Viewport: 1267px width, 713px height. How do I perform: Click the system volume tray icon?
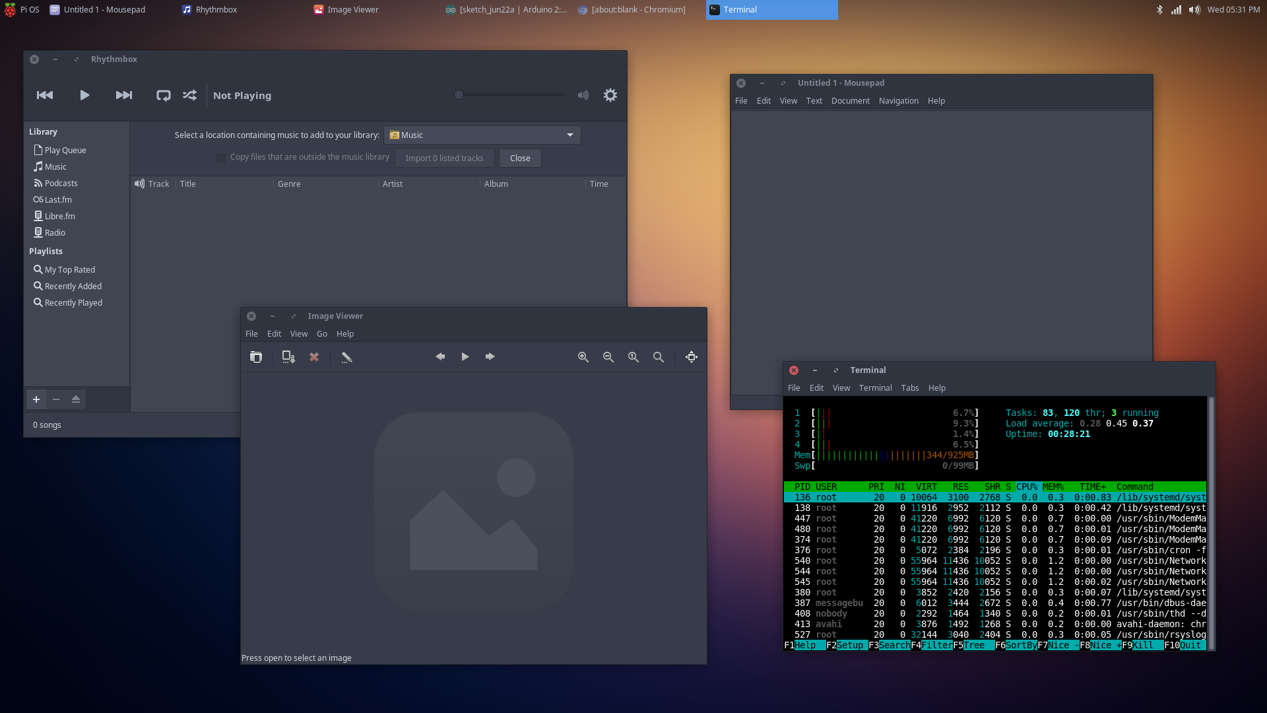1194,9
